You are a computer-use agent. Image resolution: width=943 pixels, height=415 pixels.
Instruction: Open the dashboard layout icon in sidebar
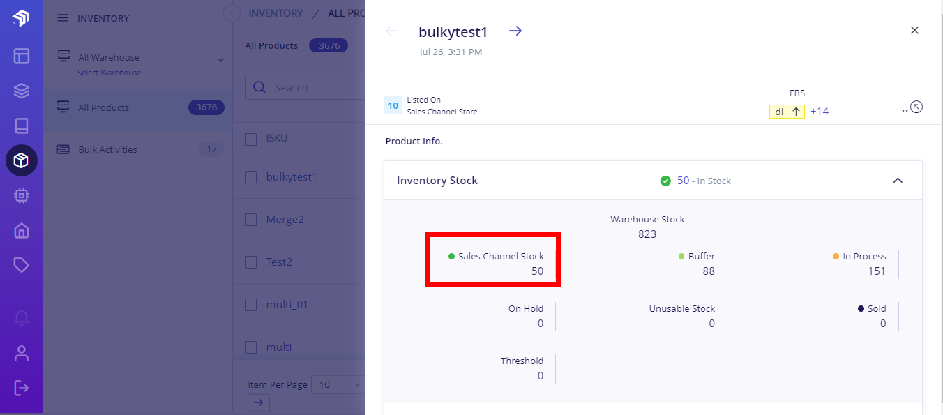pyautogui.click(x=22, y=56)
